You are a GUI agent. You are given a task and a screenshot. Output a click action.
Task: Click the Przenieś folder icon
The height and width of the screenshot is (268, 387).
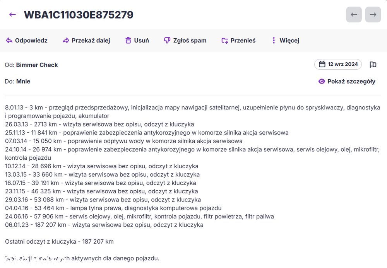point(224,41)
